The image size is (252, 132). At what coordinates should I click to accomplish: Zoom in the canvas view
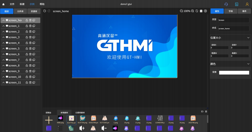[193, 11]
